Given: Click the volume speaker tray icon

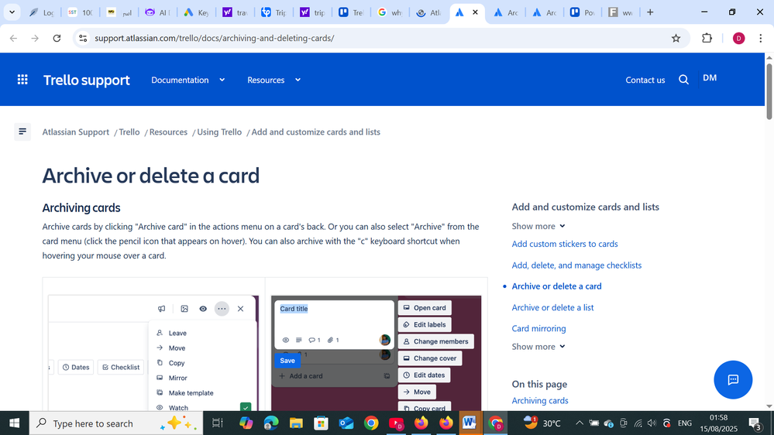Looking at the screenshot, I should pos(652,423).
